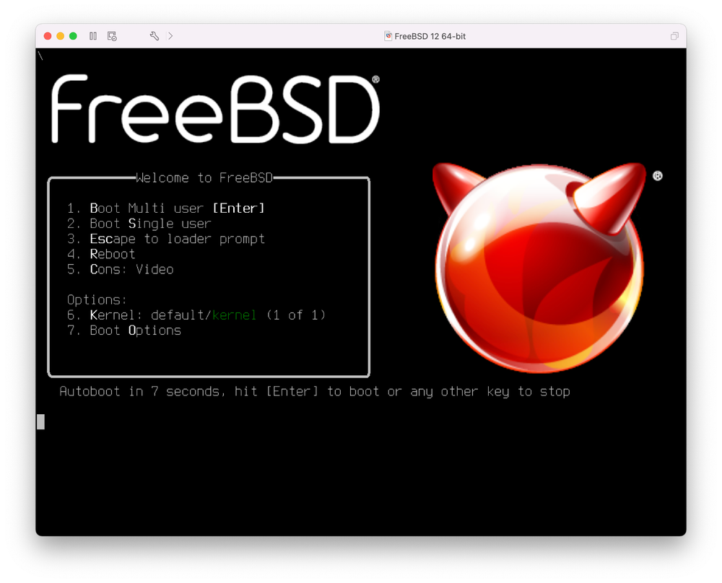Expand the toolbar with the chevron
The height and width of the screenshot is (583, 722).
[171, 35]
